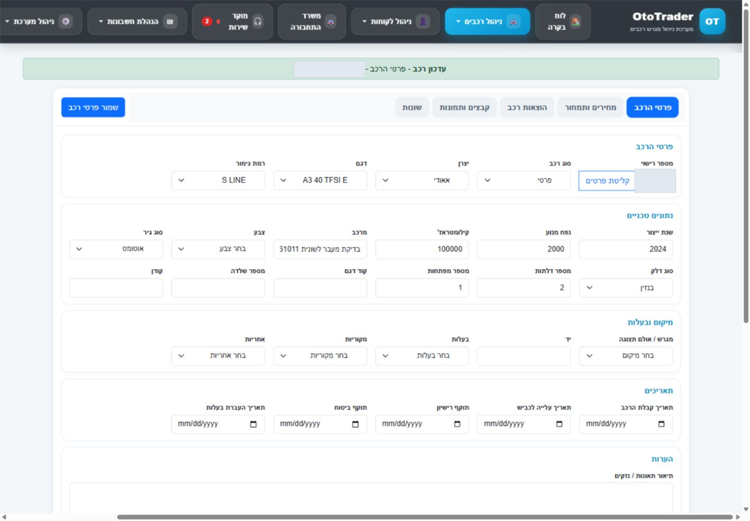The image size is (750, 521).
Task: Click the horizontal scrollbar at the bottom
Action: 425,517
